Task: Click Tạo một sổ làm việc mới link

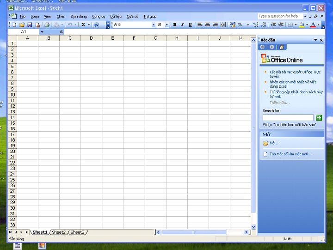Action: coord(290,154)
